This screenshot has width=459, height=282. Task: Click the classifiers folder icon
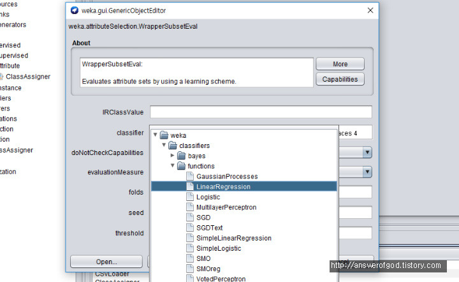click(173, 145)
